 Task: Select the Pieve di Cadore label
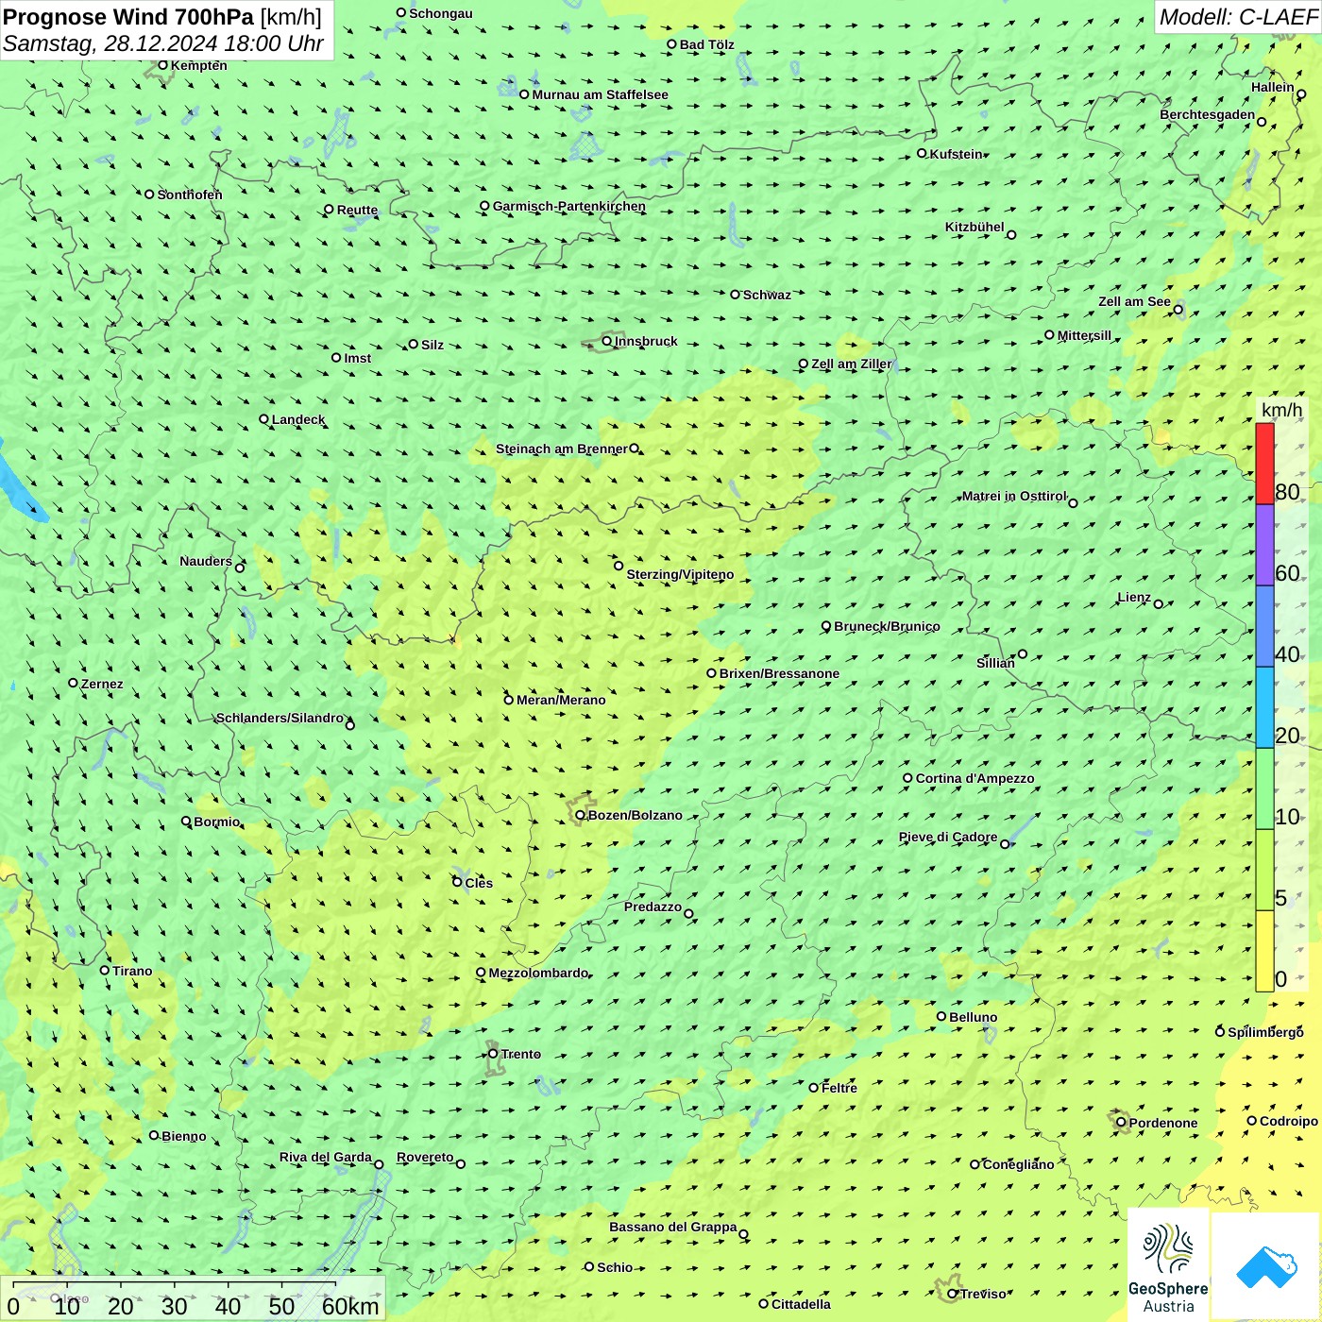point(948,837)
